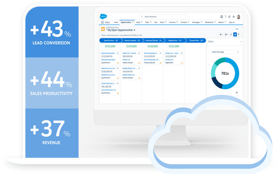Viewport: 276px width, 174px height.
Task: Open actions menu on Buddy Media card
Action: [x=139, y=68]
